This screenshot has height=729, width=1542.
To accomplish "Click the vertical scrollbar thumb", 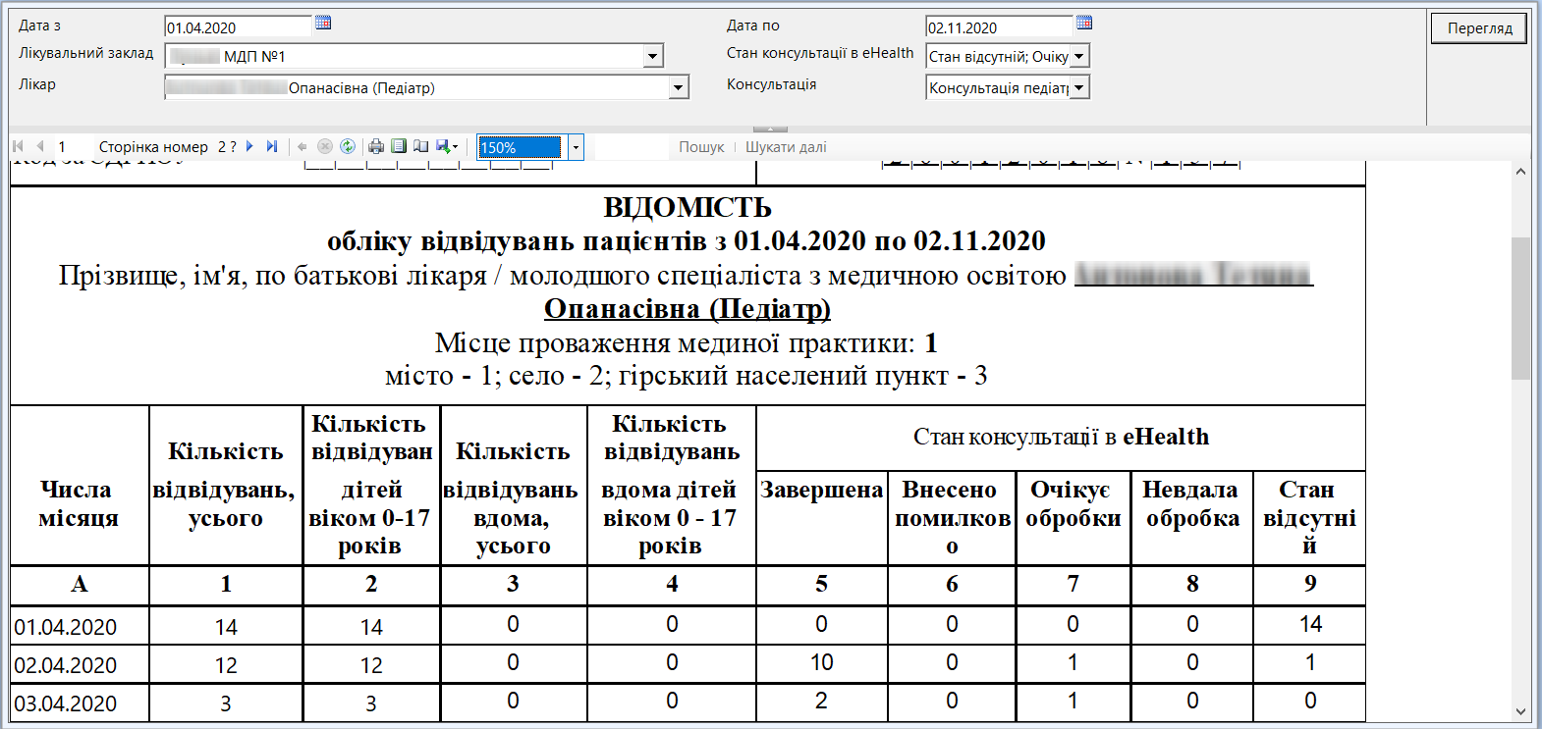I will point(1521,308).
